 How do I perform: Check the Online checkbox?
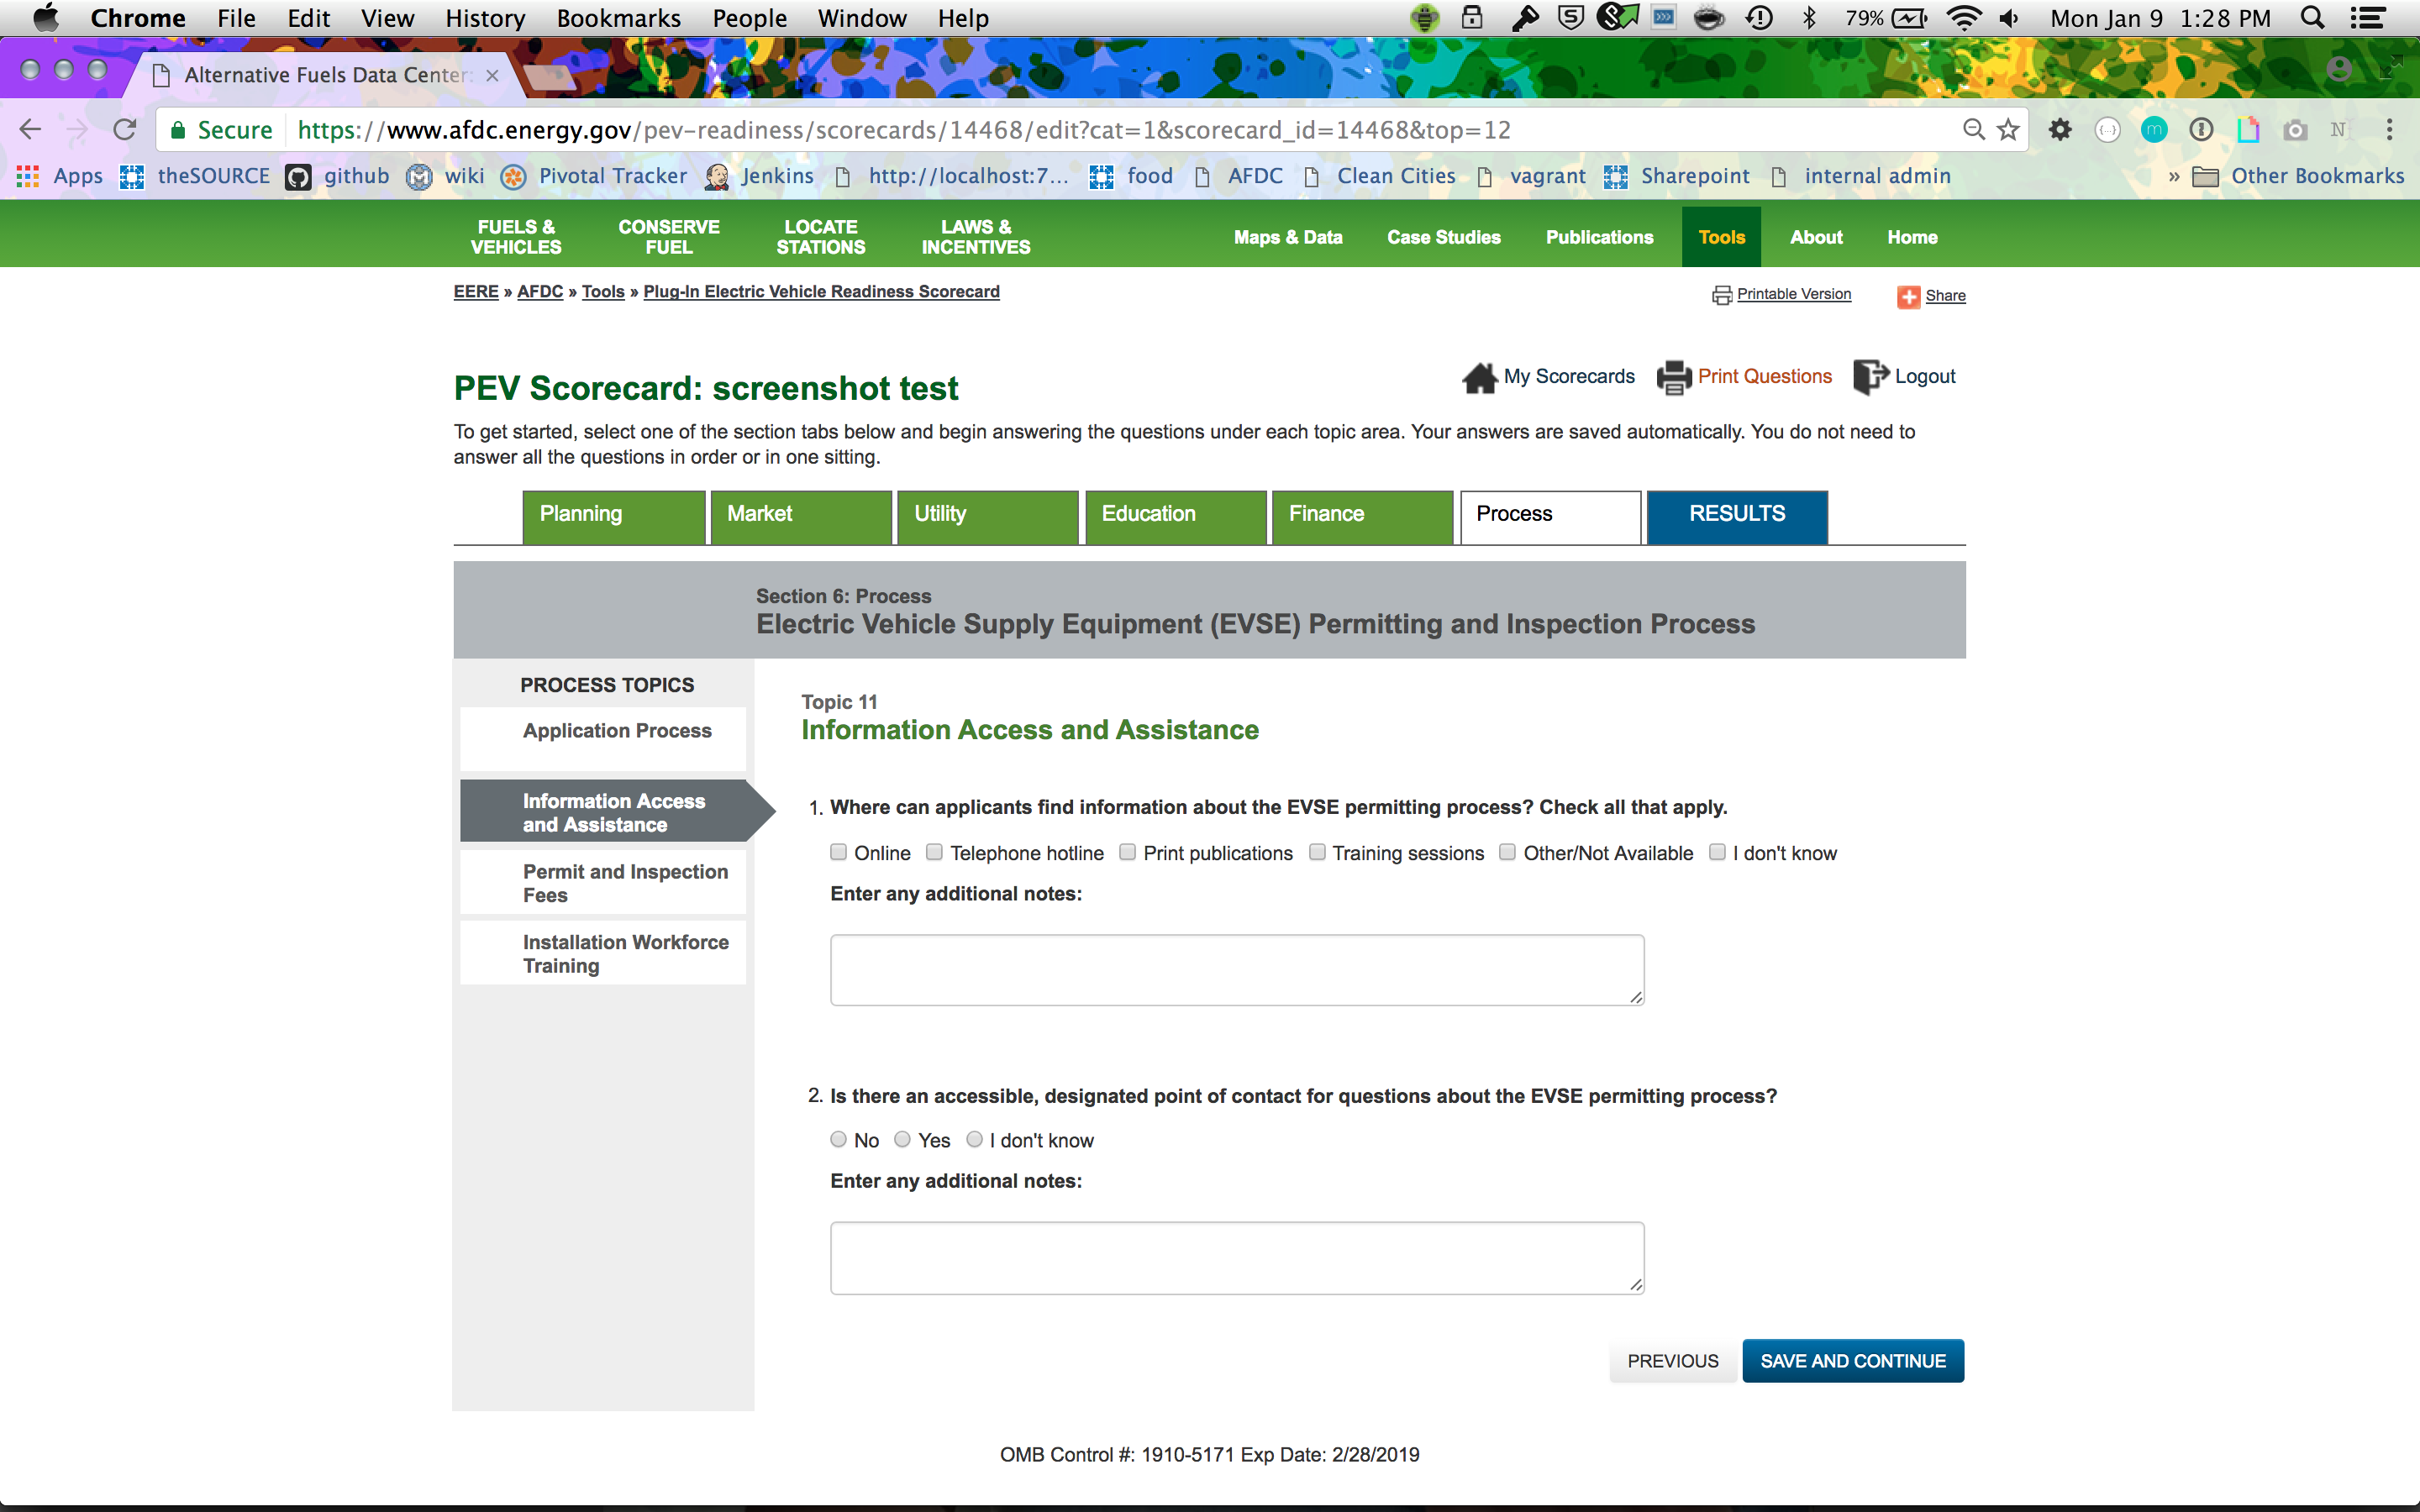click(x=838, y=852)
